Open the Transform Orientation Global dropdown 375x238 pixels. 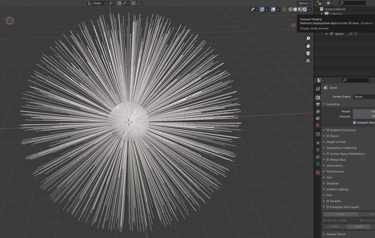[97, 3]
